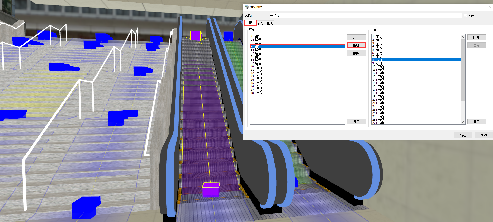Select channel row 10: 路径

coord(297,66)
